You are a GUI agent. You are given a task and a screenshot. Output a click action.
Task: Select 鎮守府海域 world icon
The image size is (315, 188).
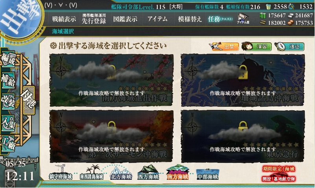pyautogui.click(x=61, y=172)
